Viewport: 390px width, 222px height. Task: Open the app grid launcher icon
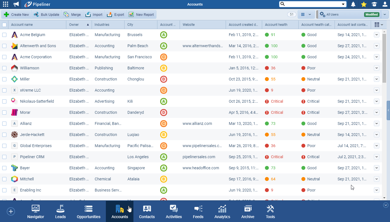[x=5, y=4]
